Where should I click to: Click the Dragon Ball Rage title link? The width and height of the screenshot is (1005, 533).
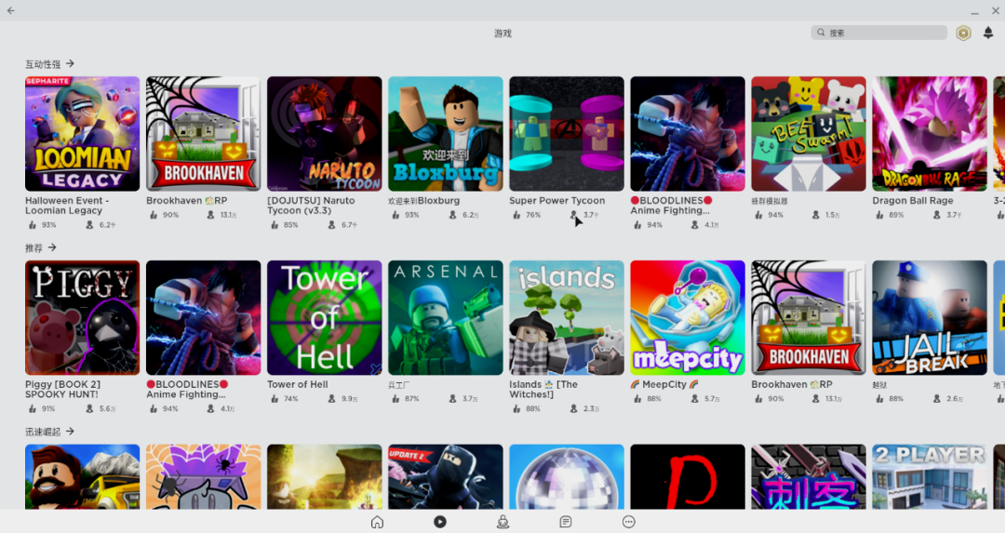(913, 201)
